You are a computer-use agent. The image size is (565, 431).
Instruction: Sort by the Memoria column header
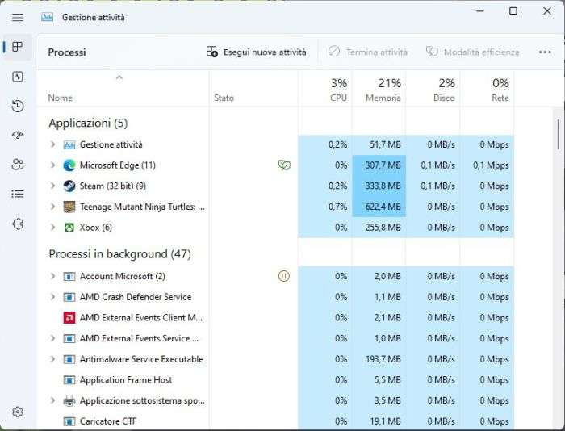379,89
